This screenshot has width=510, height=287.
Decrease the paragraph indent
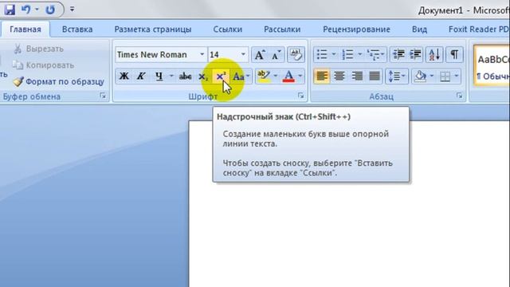click(x=398, y=55)
